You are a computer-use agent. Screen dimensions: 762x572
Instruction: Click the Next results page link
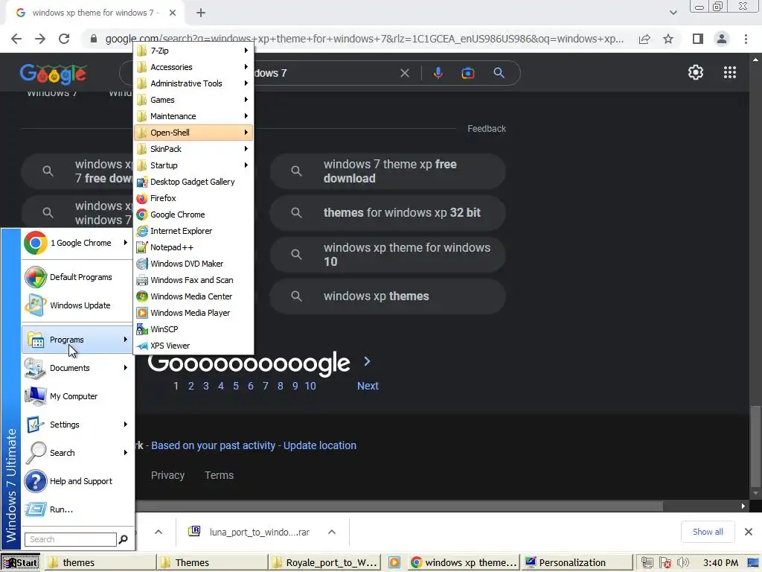(368, 386)
